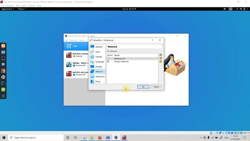
Task: Click the Name column header
Action: [x=117, y=55]
